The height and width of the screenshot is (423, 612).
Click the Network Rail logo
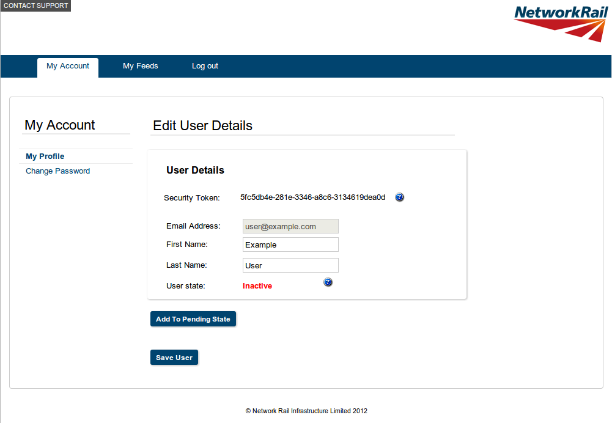[559, 23]
